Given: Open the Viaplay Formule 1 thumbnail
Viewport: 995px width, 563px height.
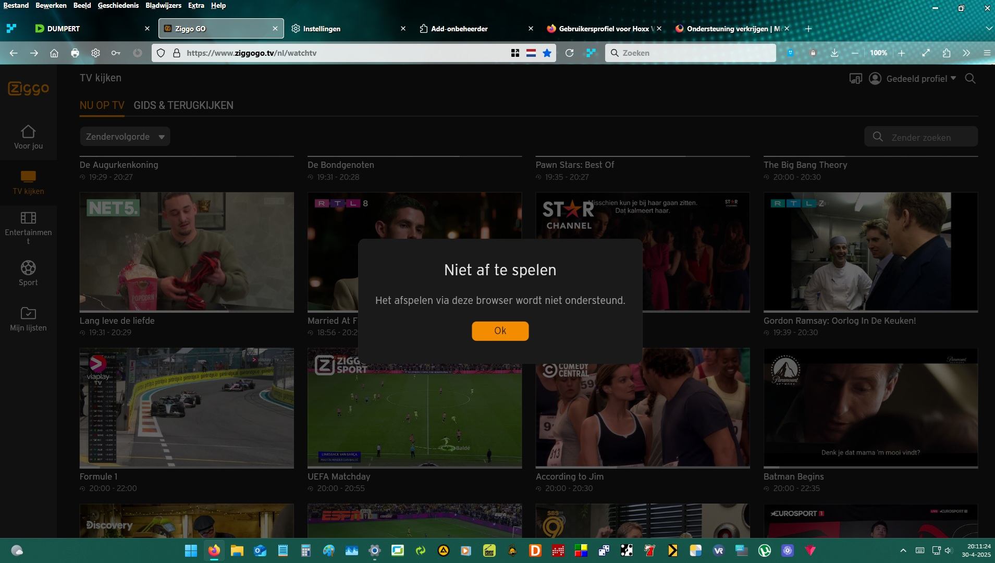Looking at the screenshot, I should click(x=187, y=408).
